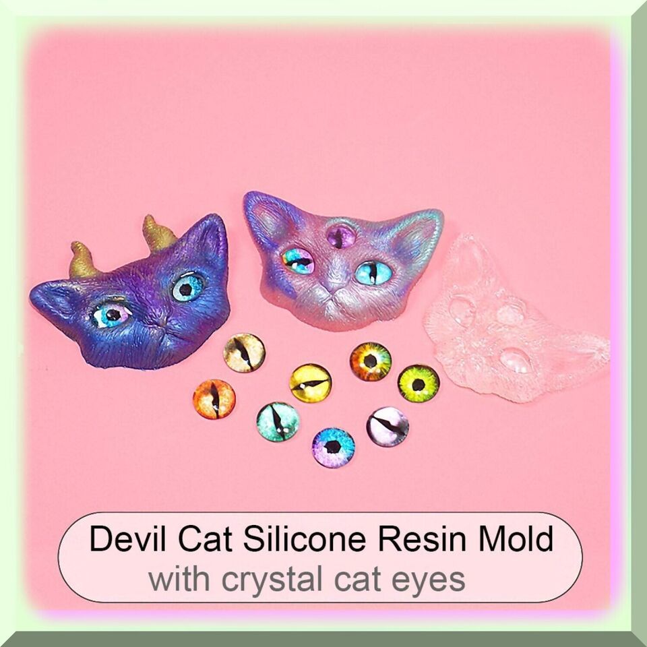Choose the blue and purple round-pupil eye
This screenshot has width=647, height=647.
pyautogui.click(x=334, y=448)
